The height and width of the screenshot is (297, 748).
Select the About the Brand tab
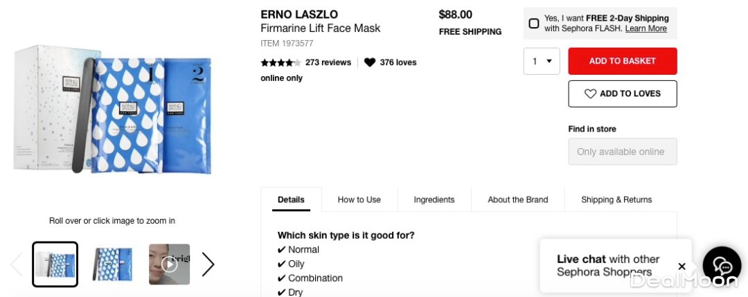point(517,199)
